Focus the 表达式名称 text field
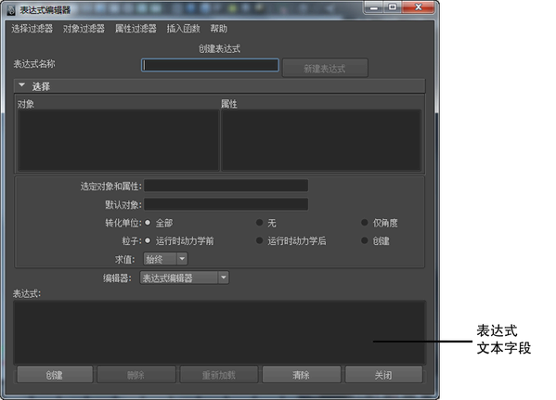This screenshot has width=556, height=400. (x=210, y=65)
